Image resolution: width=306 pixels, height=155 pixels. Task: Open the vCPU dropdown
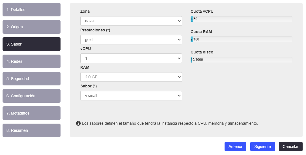(x=131, y=58)
